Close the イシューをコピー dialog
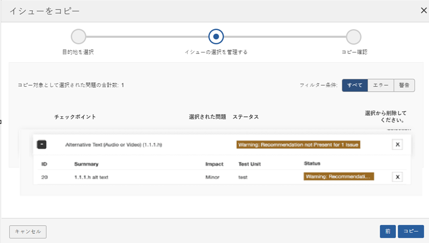Image resolution: width=429 pixels, height=243 pixels. 423,10
